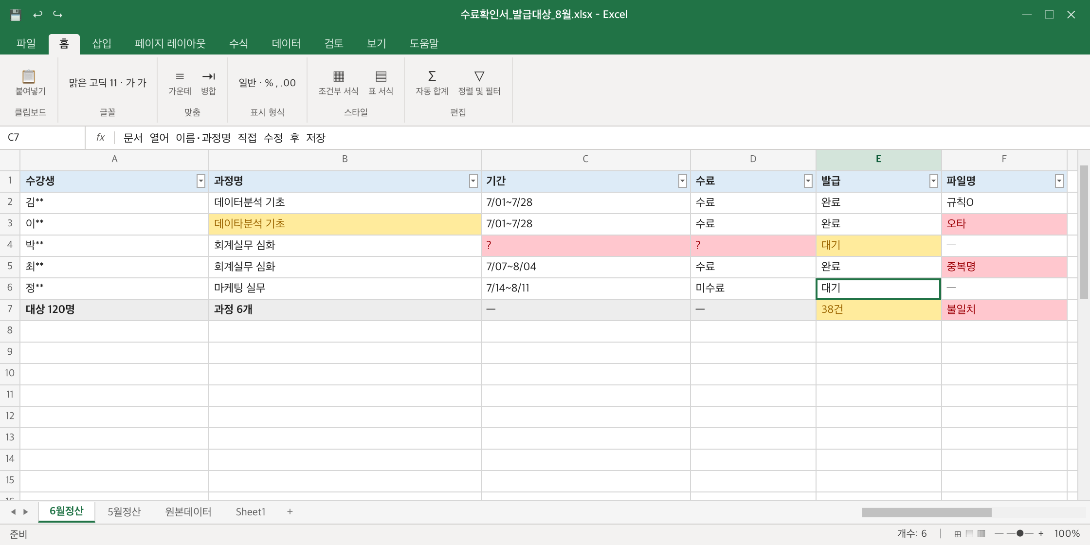
Task: Click the horizontal scrollbar thumb
Action: [x=926, y=512]
